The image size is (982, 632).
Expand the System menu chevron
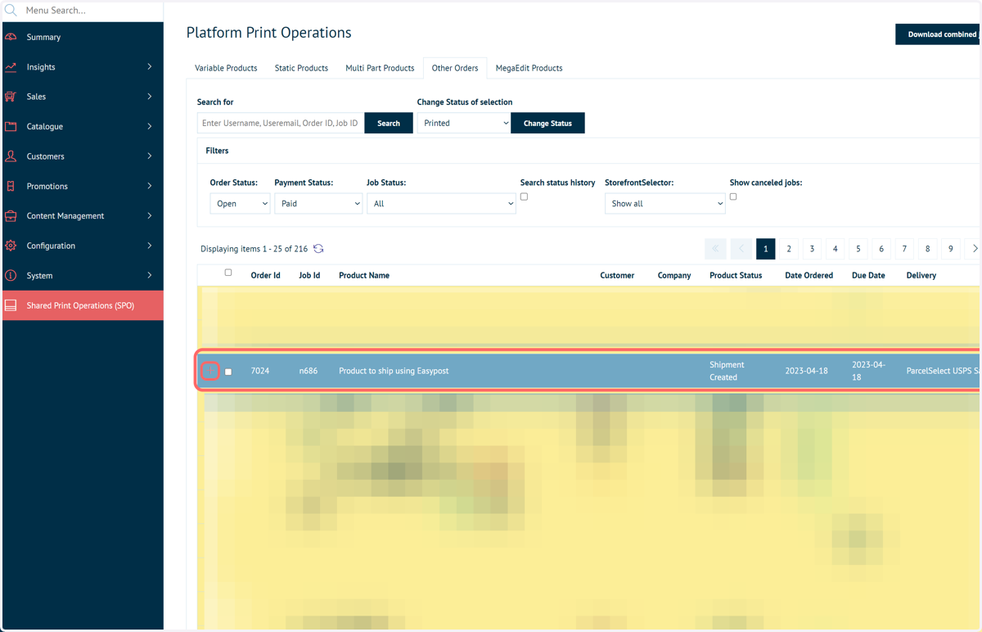pyautogui.click(x=150, y=276)
